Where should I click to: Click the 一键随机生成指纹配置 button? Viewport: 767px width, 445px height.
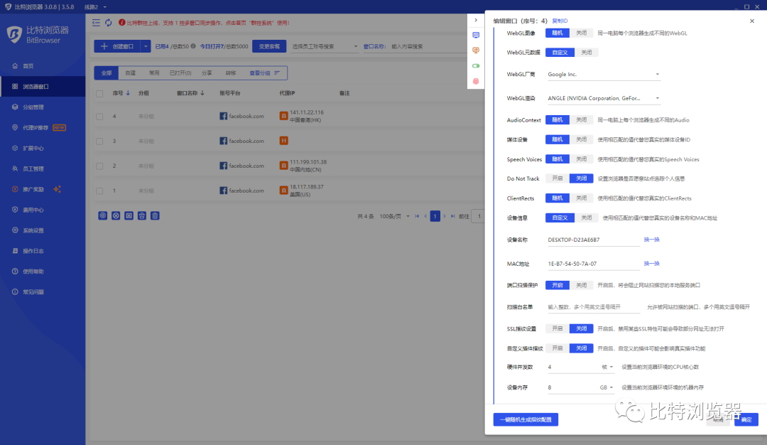526,419
